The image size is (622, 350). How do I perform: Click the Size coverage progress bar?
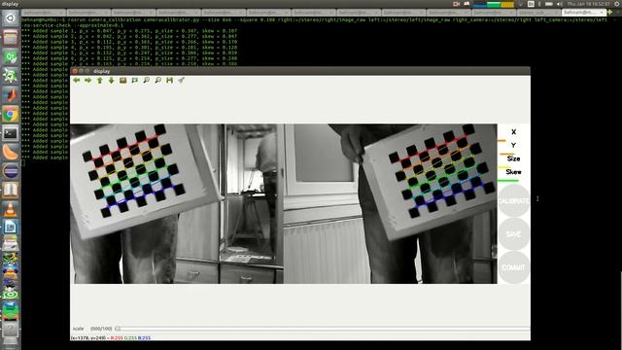point(504,167)
